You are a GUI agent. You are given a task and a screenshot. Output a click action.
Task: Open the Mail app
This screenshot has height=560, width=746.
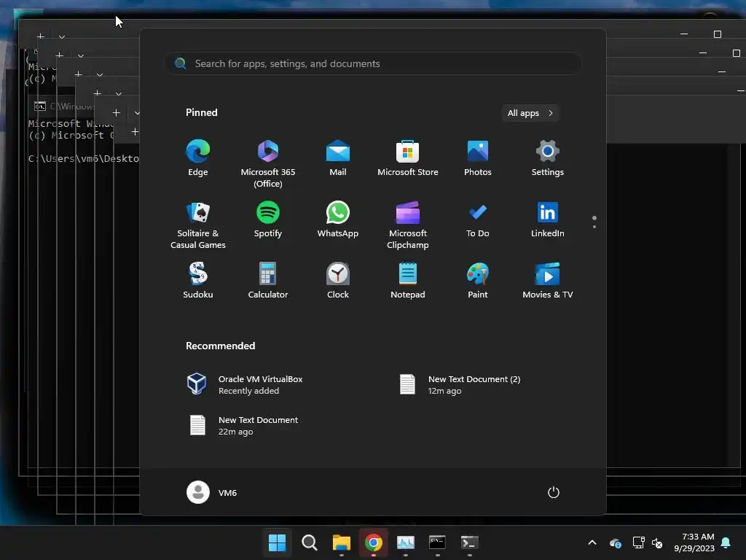(x=338, y=158)
